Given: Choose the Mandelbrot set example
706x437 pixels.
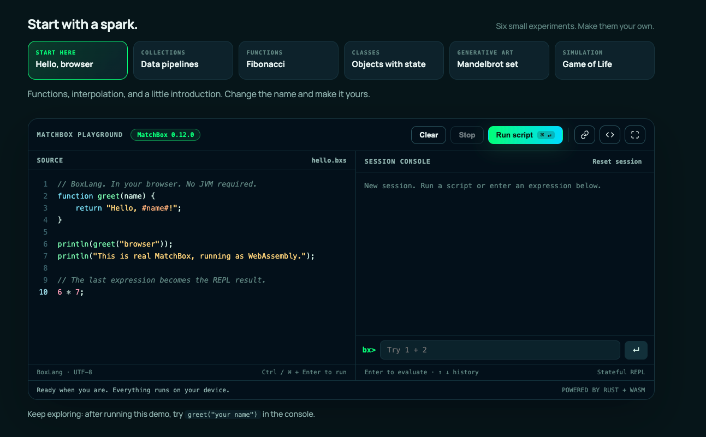Looking at the screenshot, I should click(499, 60).
